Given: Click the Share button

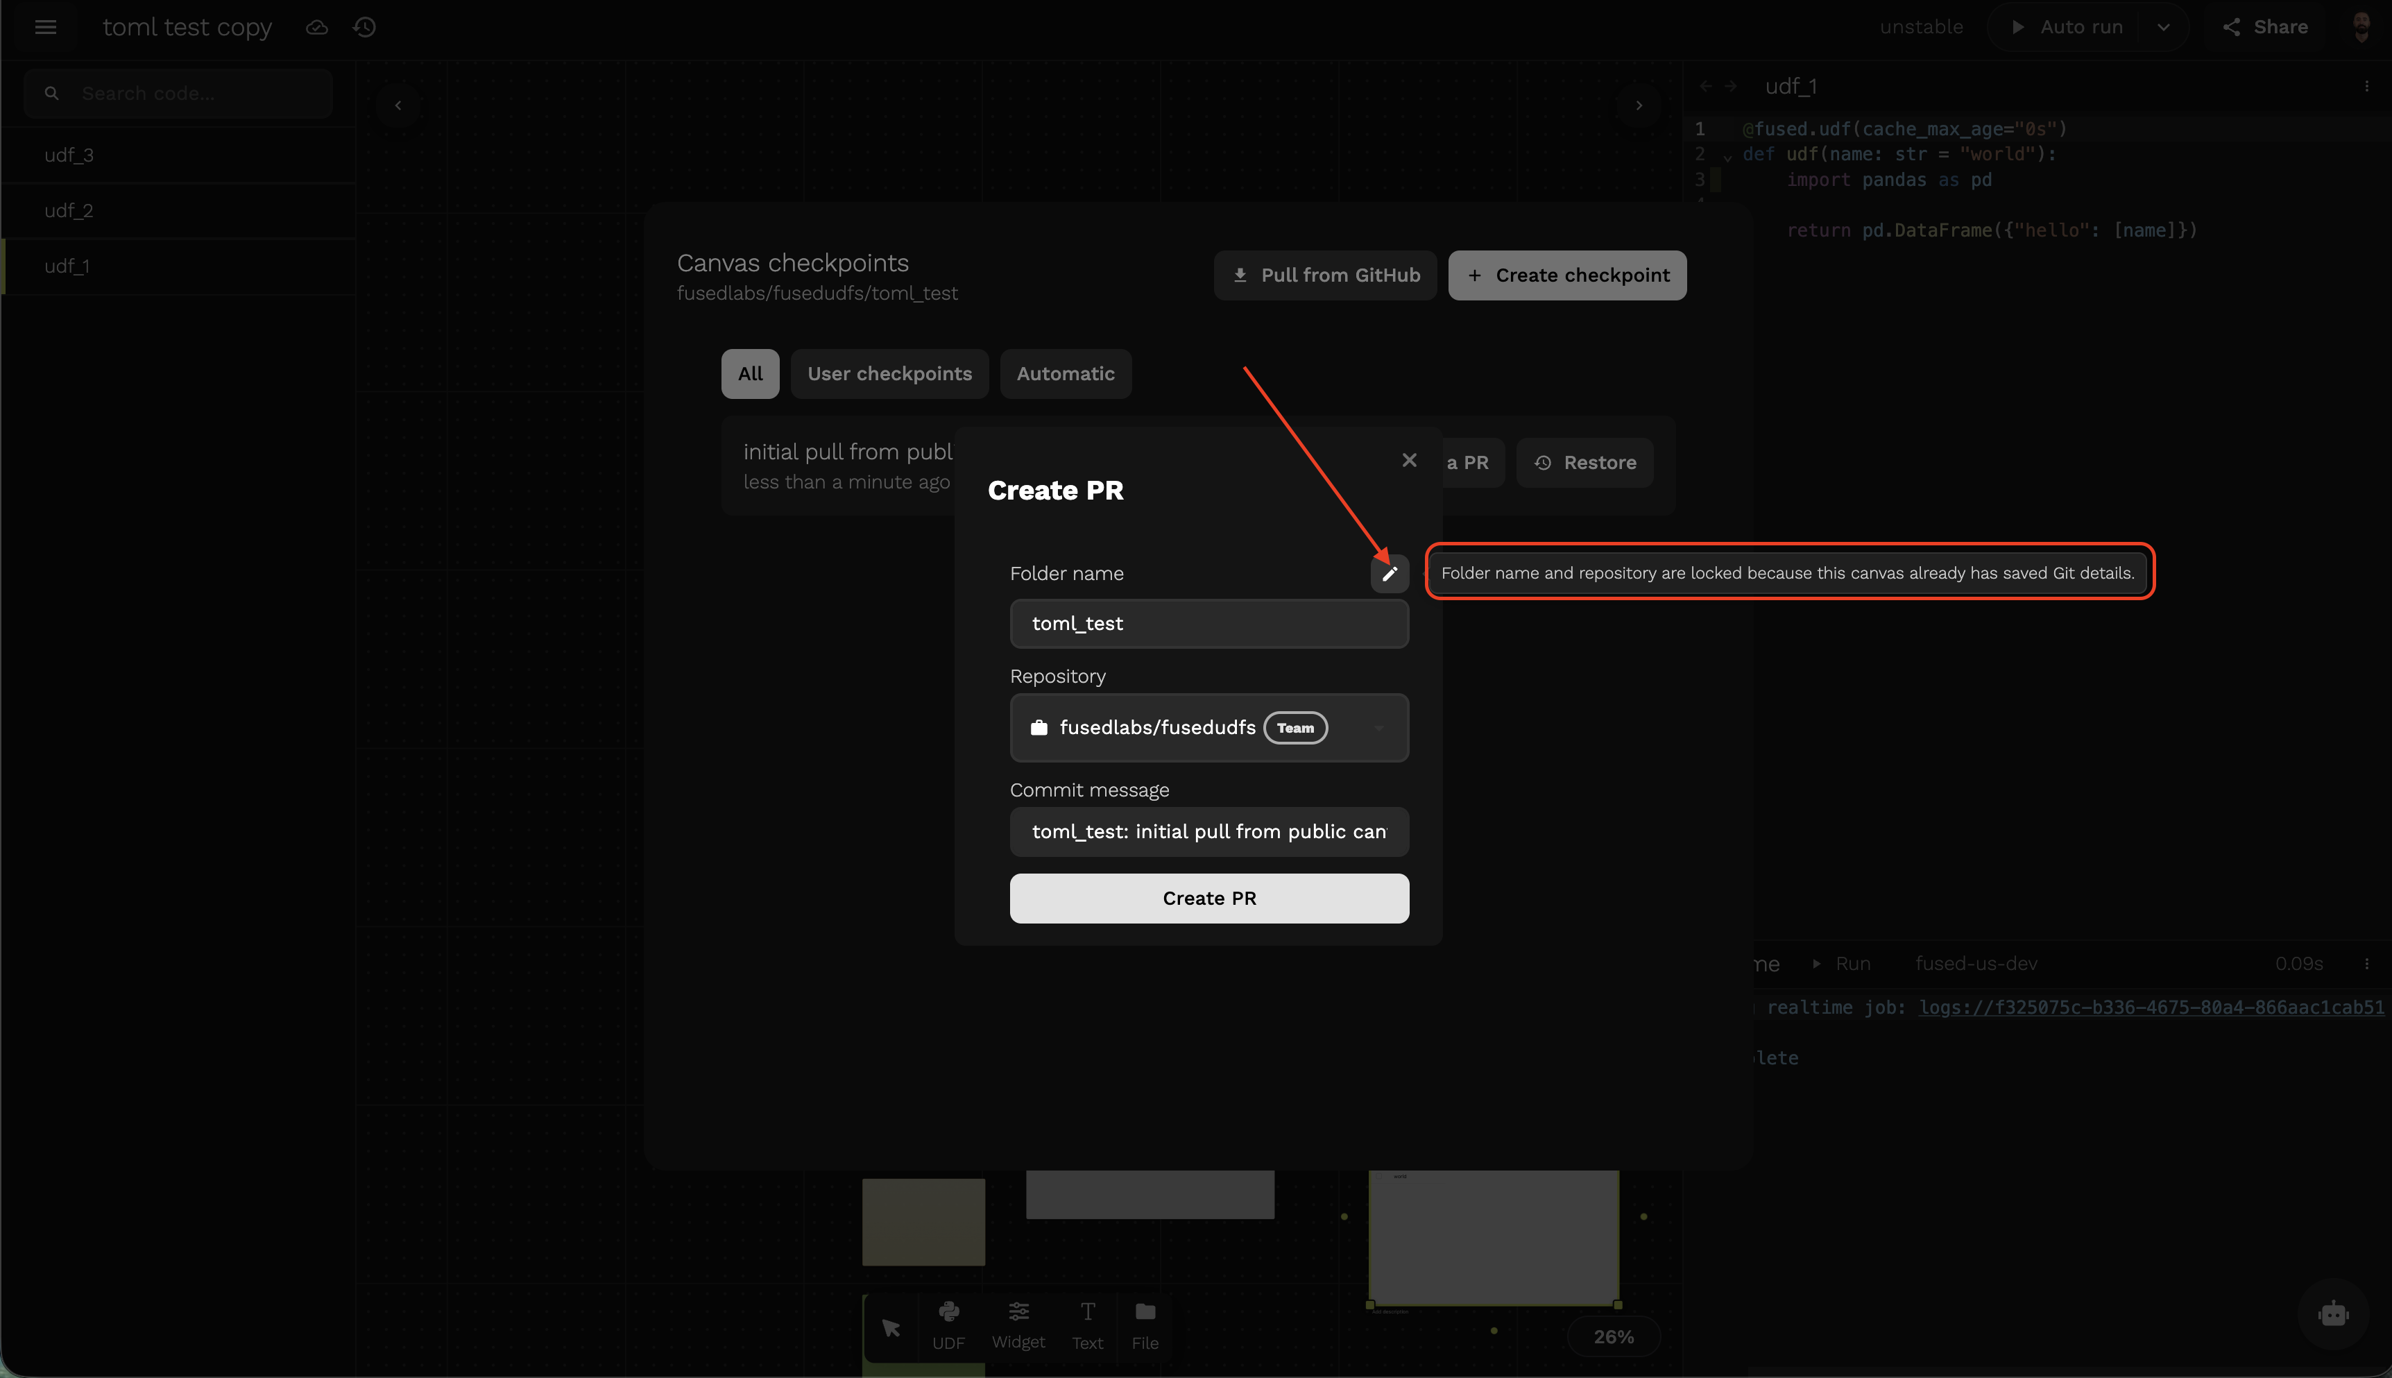Looking at the screenshot, I should click(2265, 28).
